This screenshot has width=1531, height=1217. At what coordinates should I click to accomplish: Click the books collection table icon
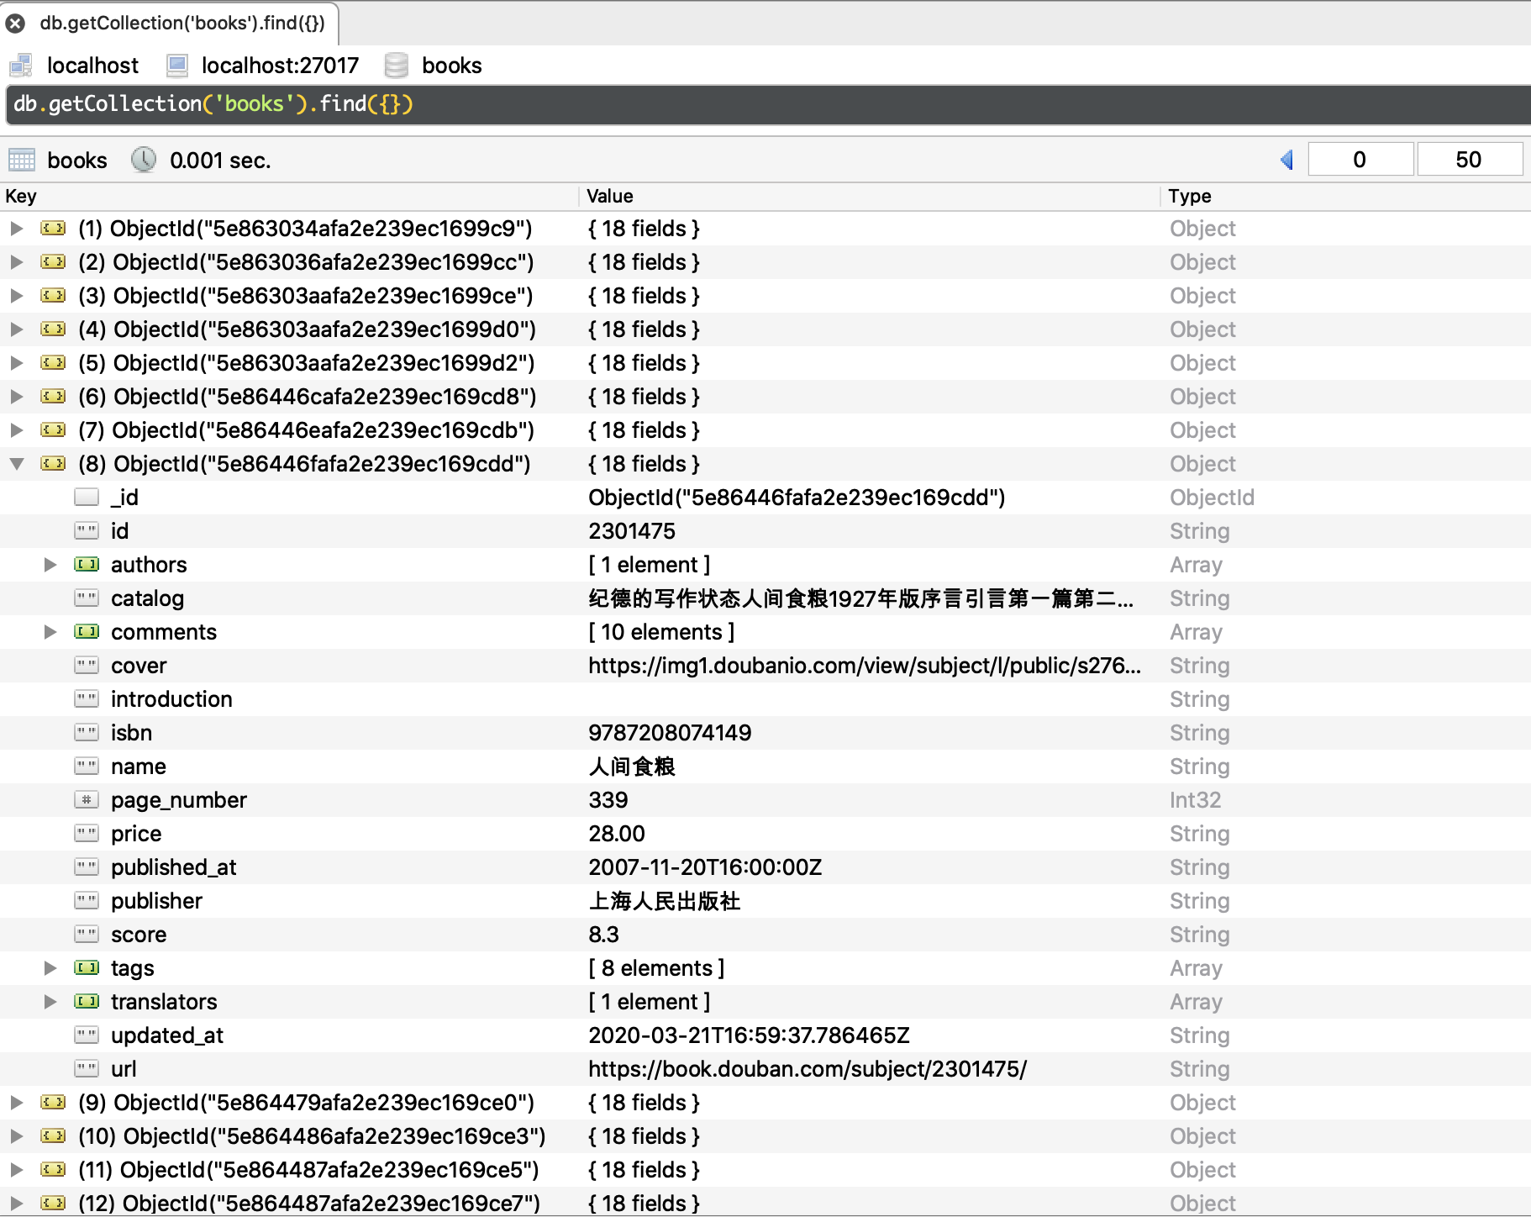click(21, 160)
